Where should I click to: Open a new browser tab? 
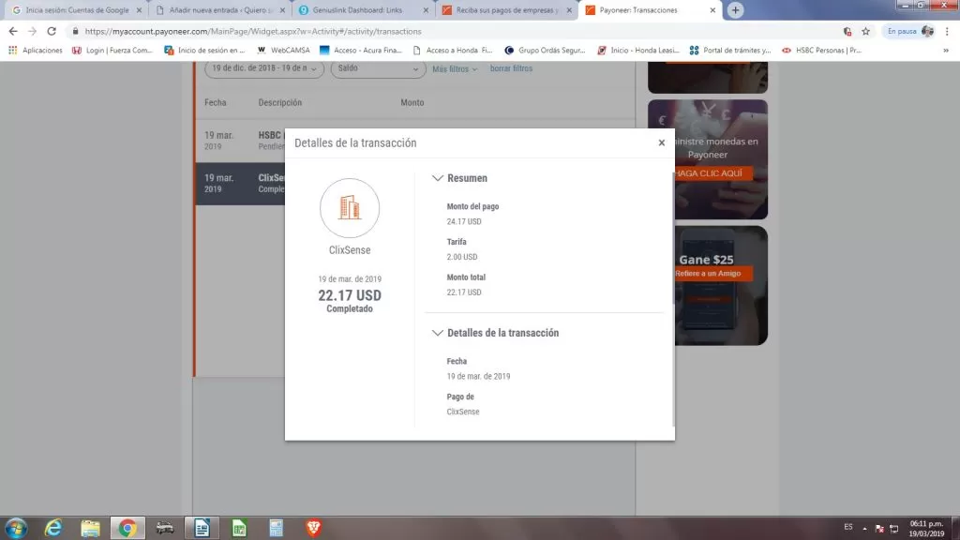click(x=735, y=10)
